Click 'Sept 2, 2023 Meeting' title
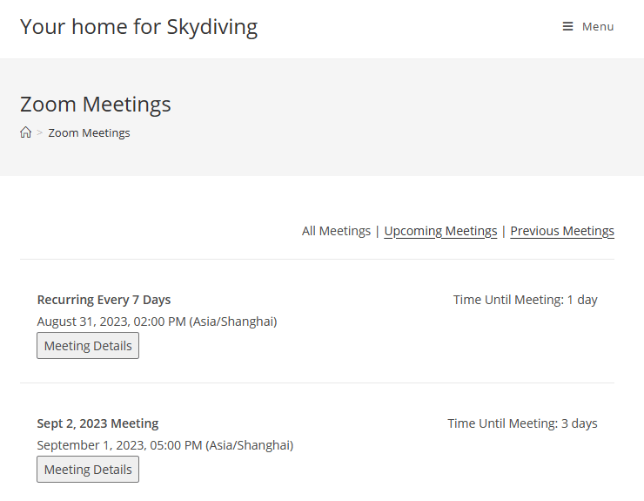The height and width of the screenshot is (501, 644). coord(97,423)
